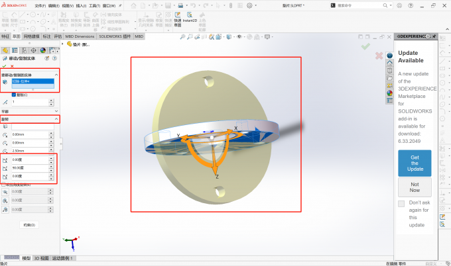Click the Get the Update button
Viewport: 451px width, 266px height.
415,163
